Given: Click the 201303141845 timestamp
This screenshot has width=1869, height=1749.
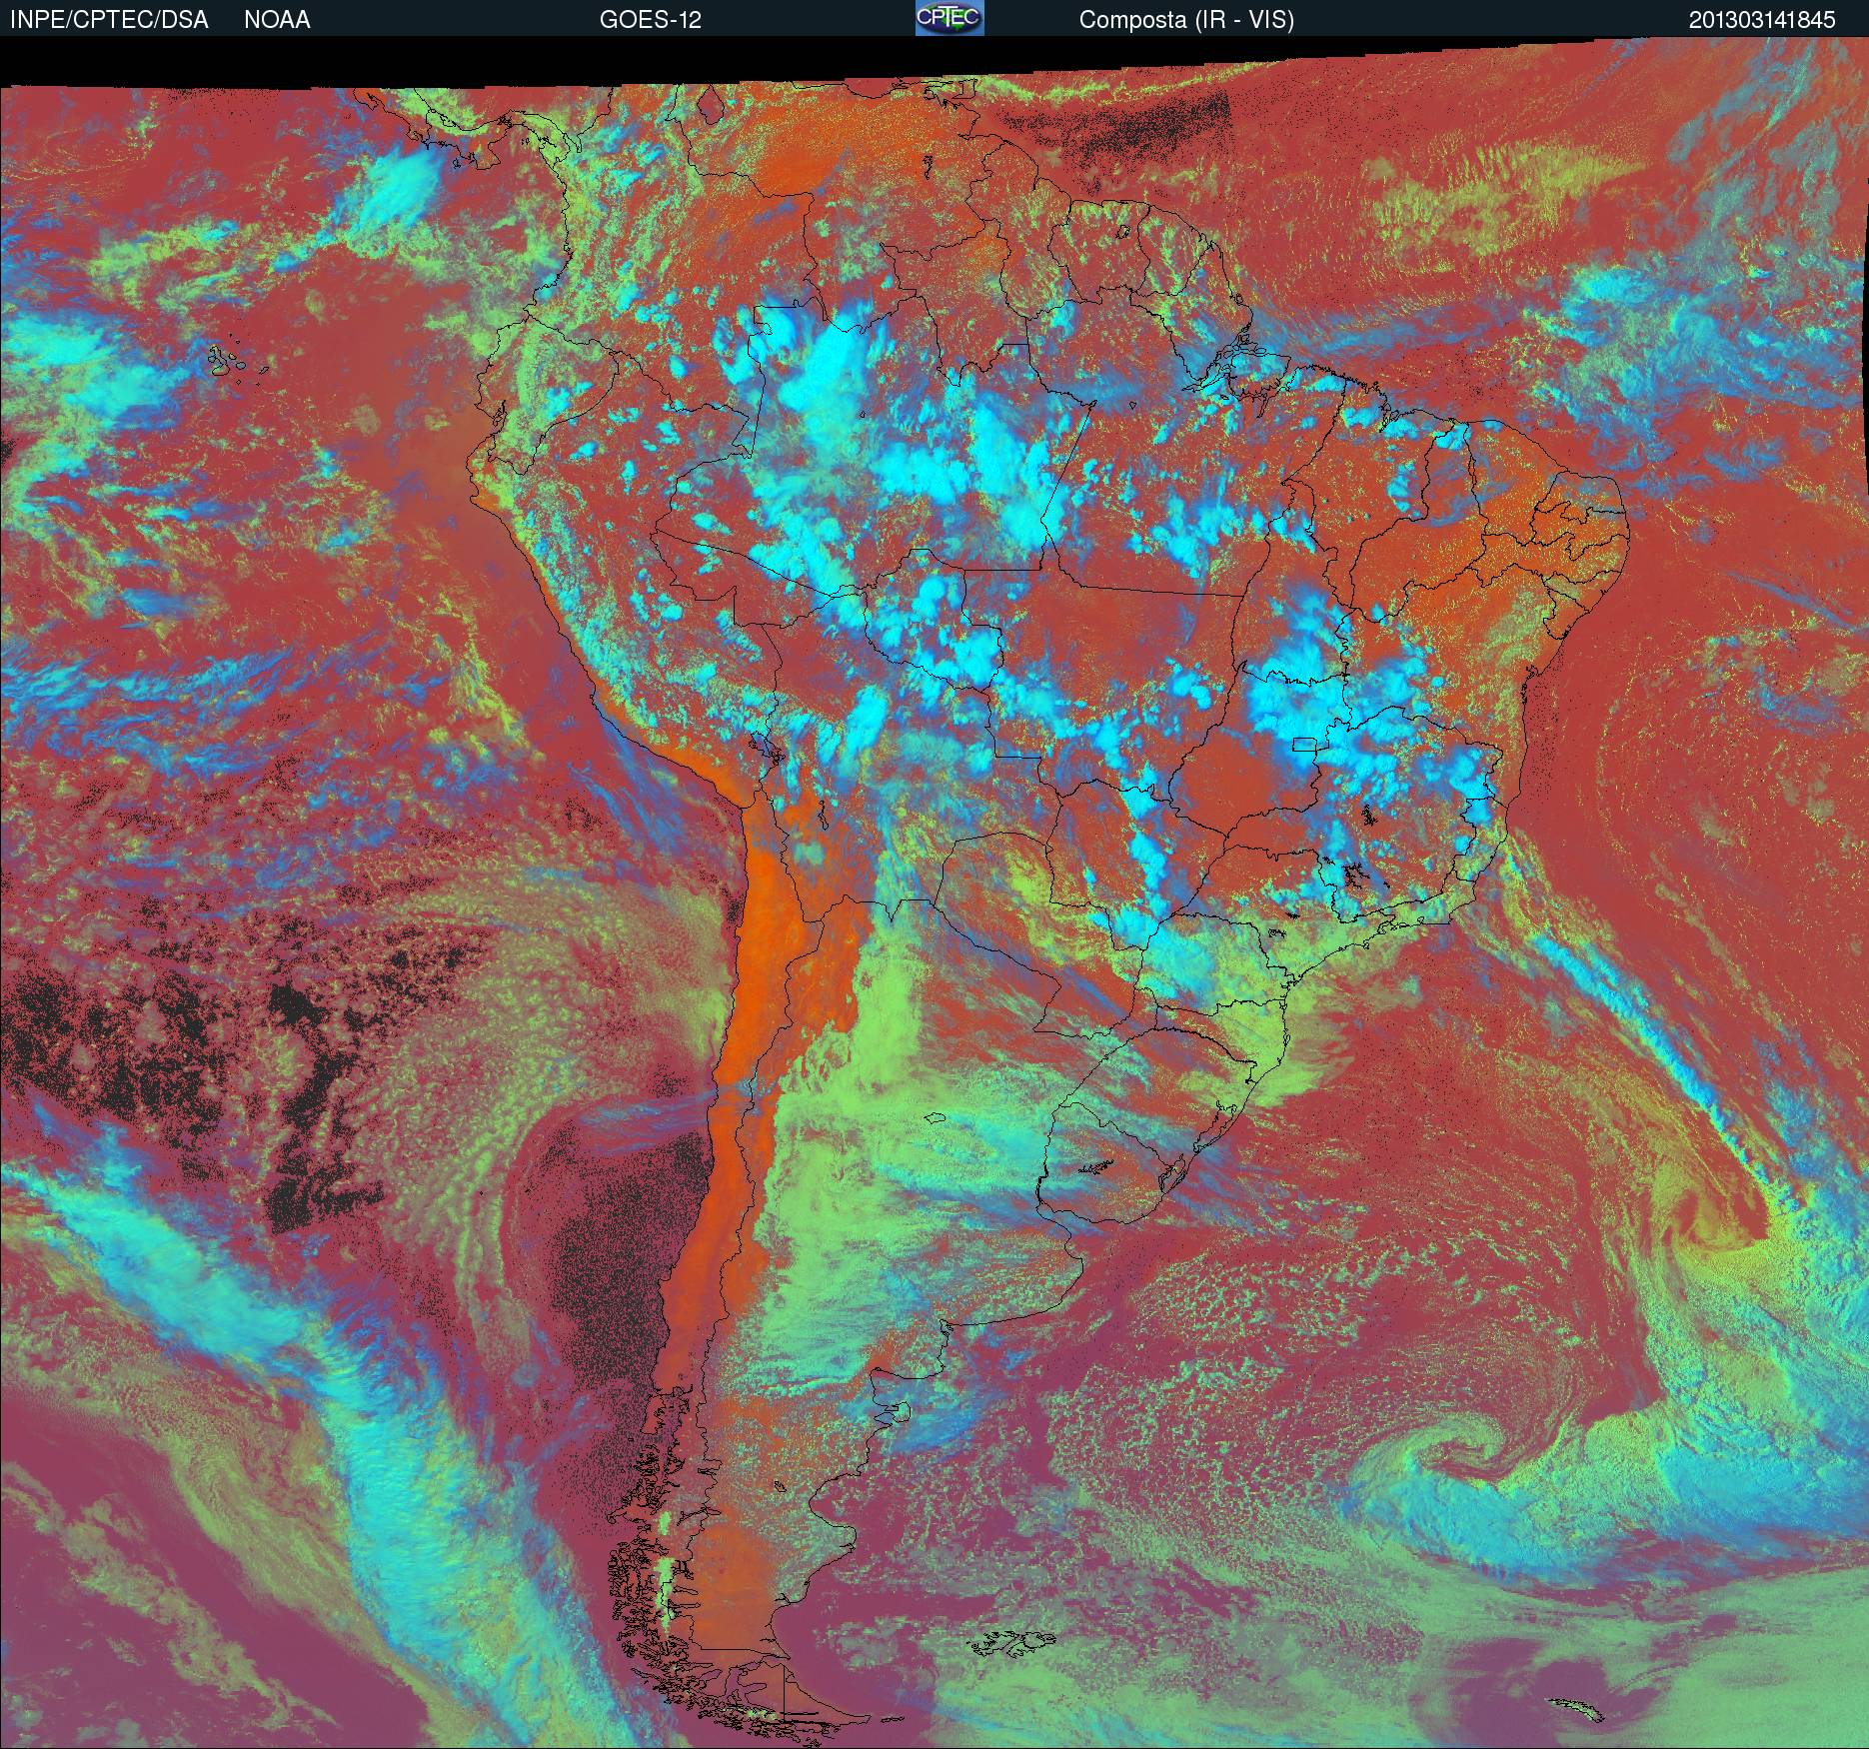Looking at the screenshot, I should pyautogui.click(x=1762, y=20).
